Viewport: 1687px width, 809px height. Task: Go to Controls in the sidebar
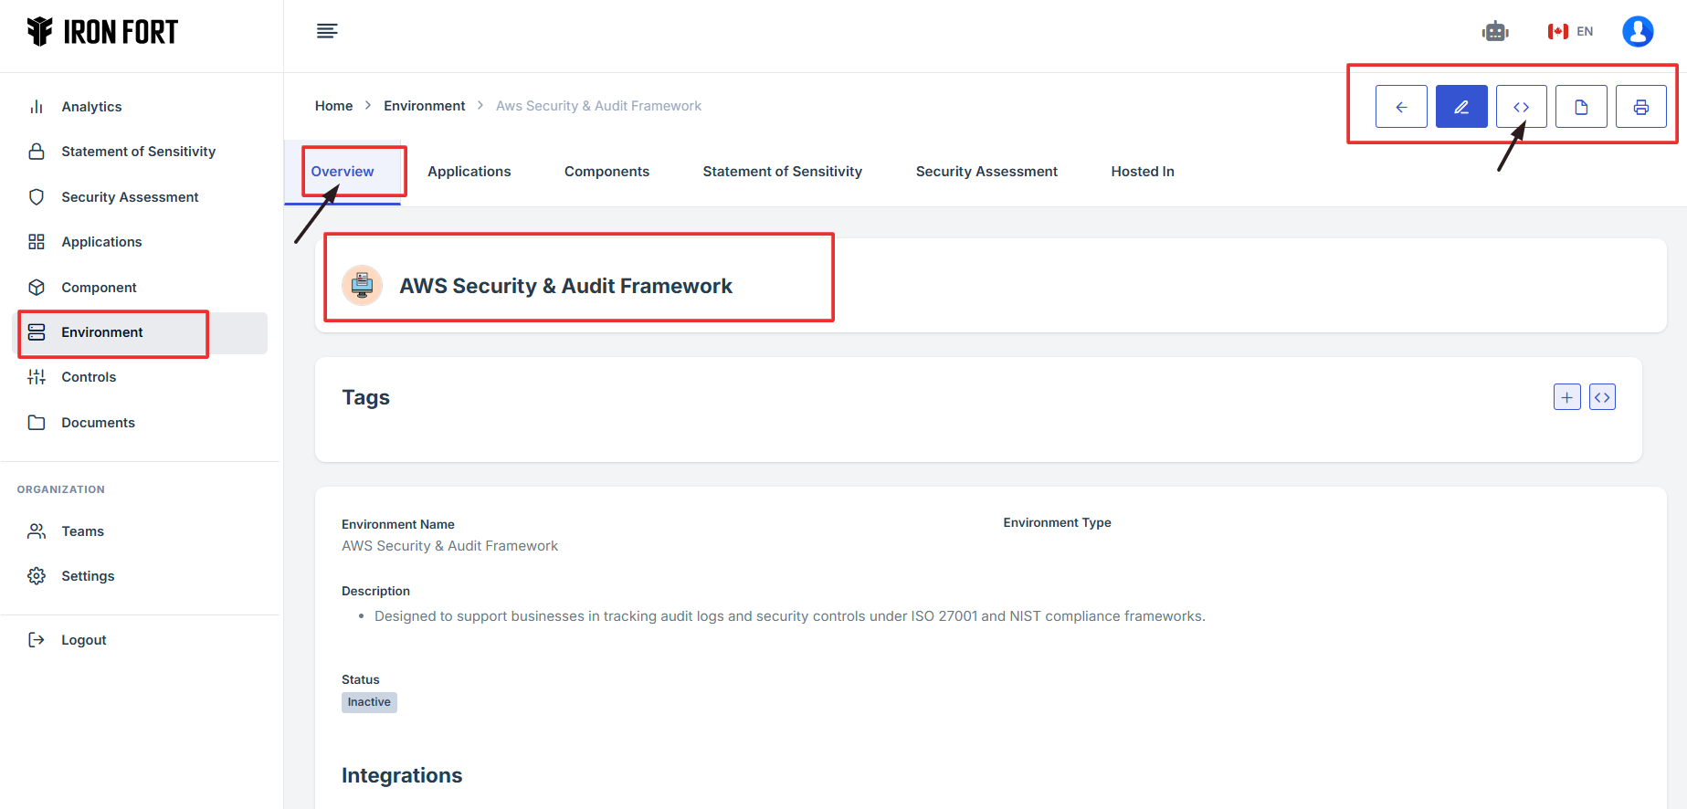(x=89, y=377)
